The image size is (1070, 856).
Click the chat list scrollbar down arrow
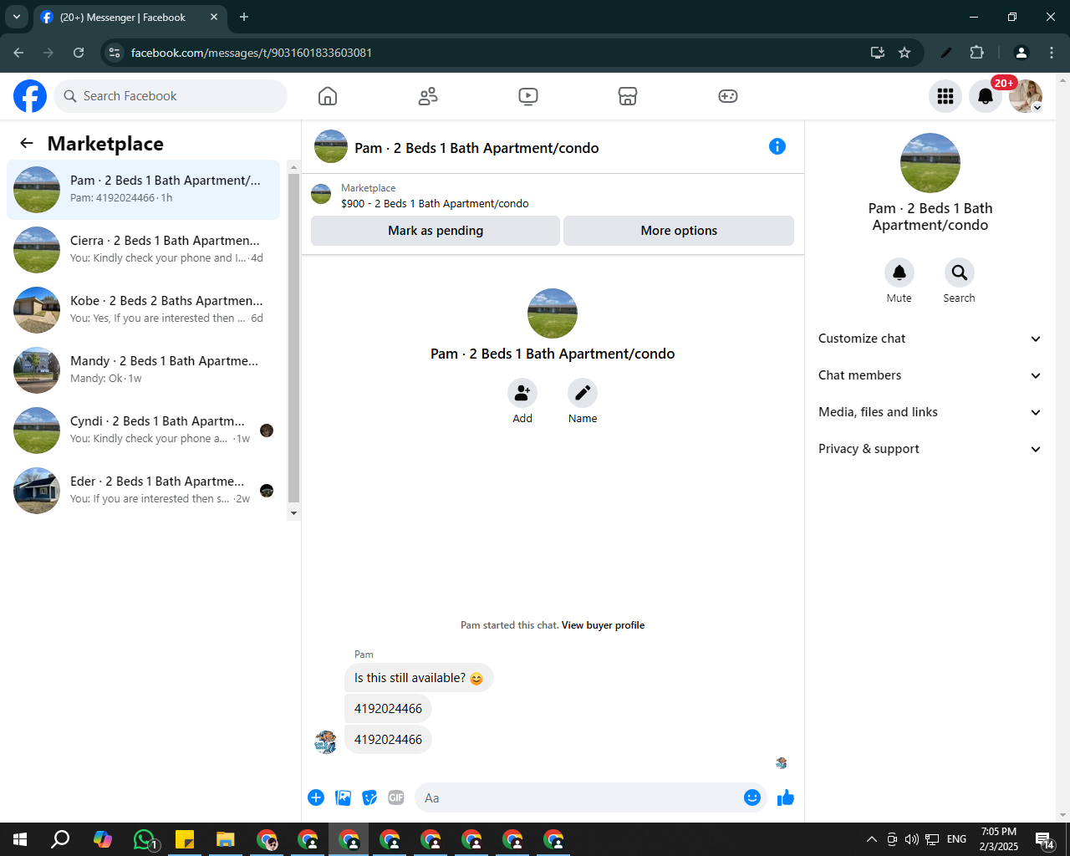293,512
